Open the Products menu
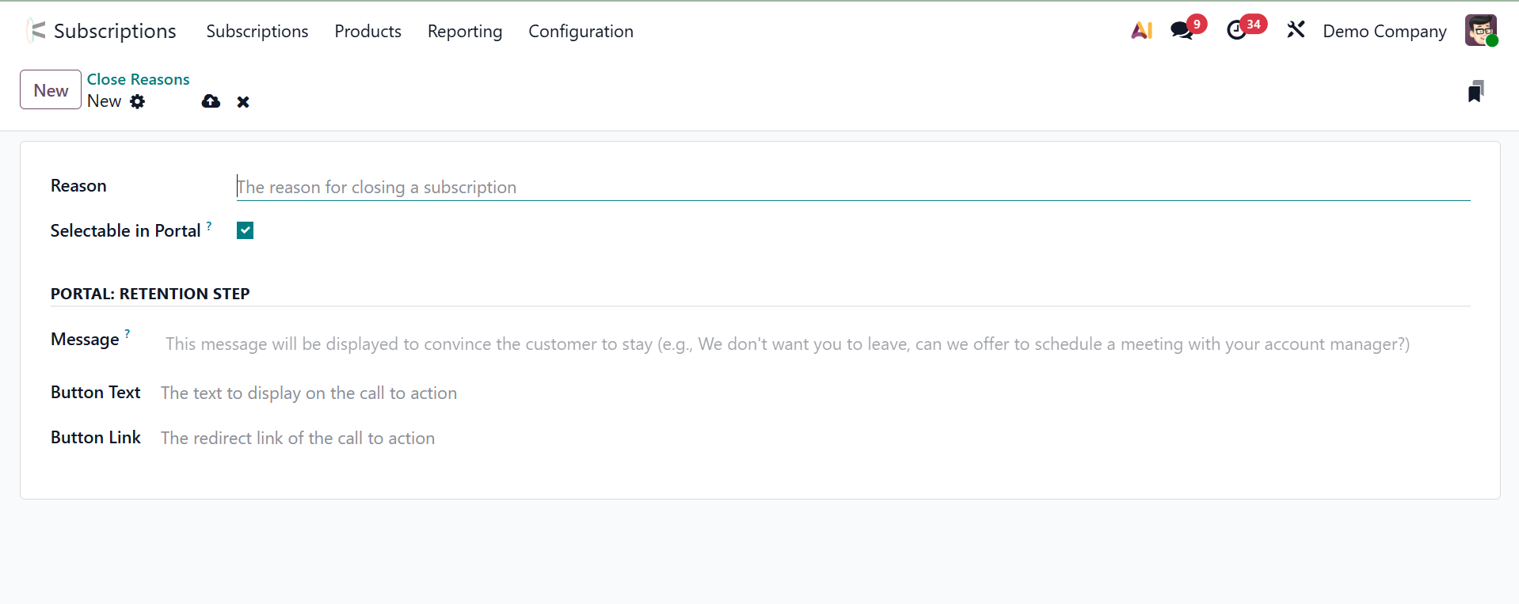Viewport: 1519px width, 604px height. point(367,31)
